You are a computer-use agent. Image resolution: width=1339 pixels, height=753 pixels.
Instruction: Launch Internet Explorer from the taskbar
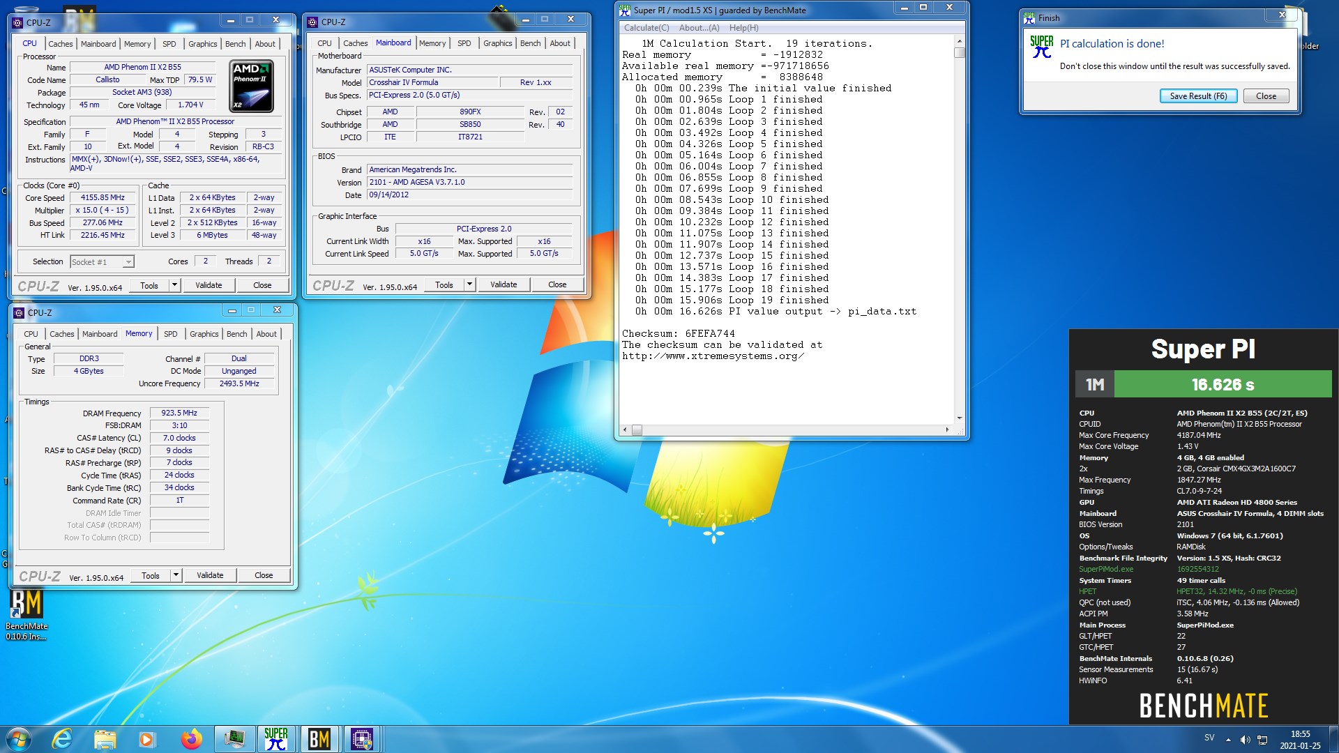(63, 739)
